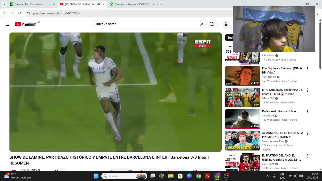Go to YouTube Premium home logo
Screen dimensions: 322x181
(x=26, y=24)
